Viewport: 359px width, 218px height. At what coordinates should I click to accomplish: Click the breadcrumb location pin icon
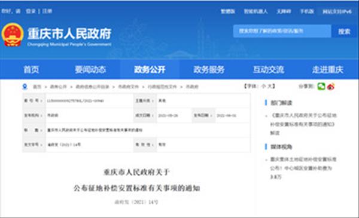click(25, 87)
